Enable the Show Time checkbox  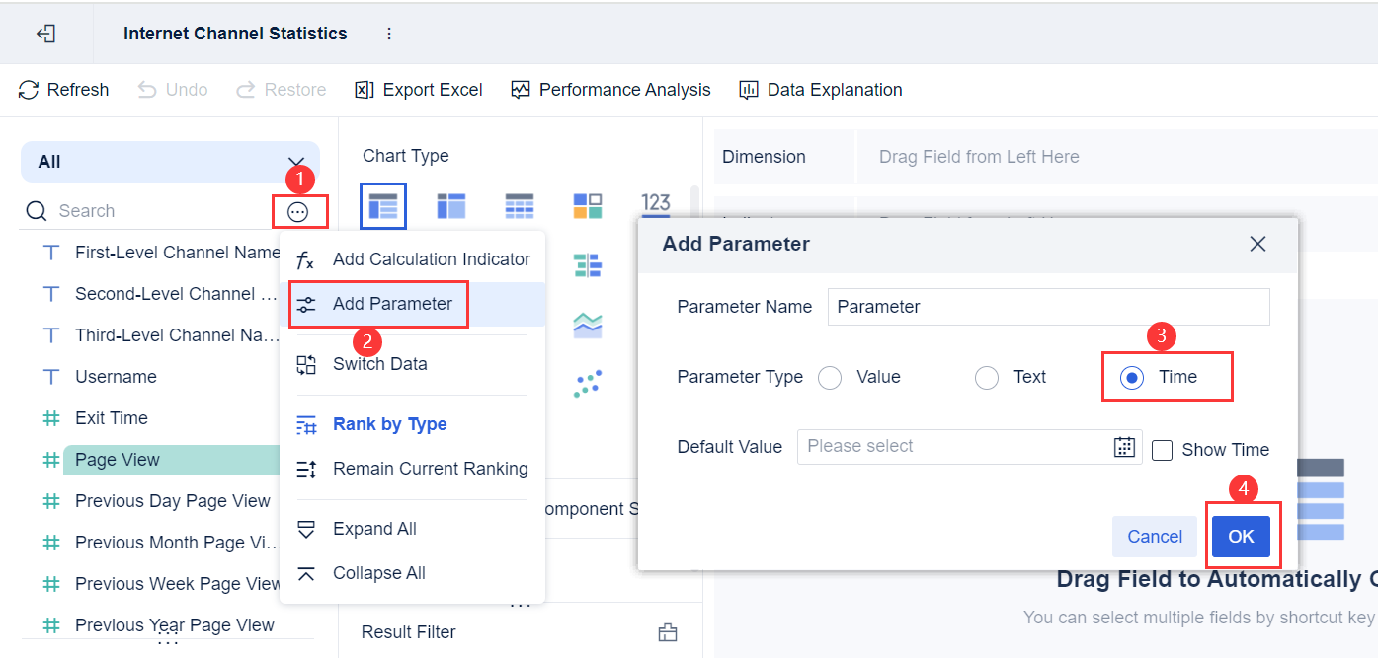point(1163,450)
